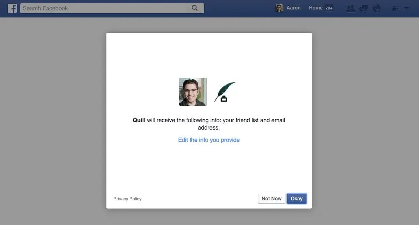Viewport: 419px width, 225px height.
Task: Click the Facebook logo icon
Action: 12,8
